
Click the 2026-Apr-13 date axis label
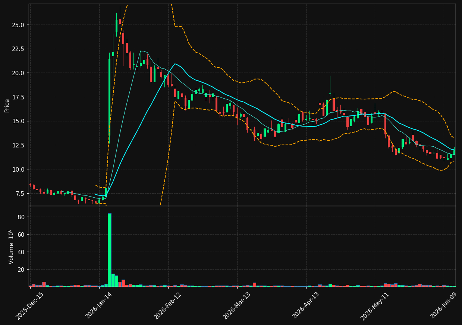tap(306, 306)
